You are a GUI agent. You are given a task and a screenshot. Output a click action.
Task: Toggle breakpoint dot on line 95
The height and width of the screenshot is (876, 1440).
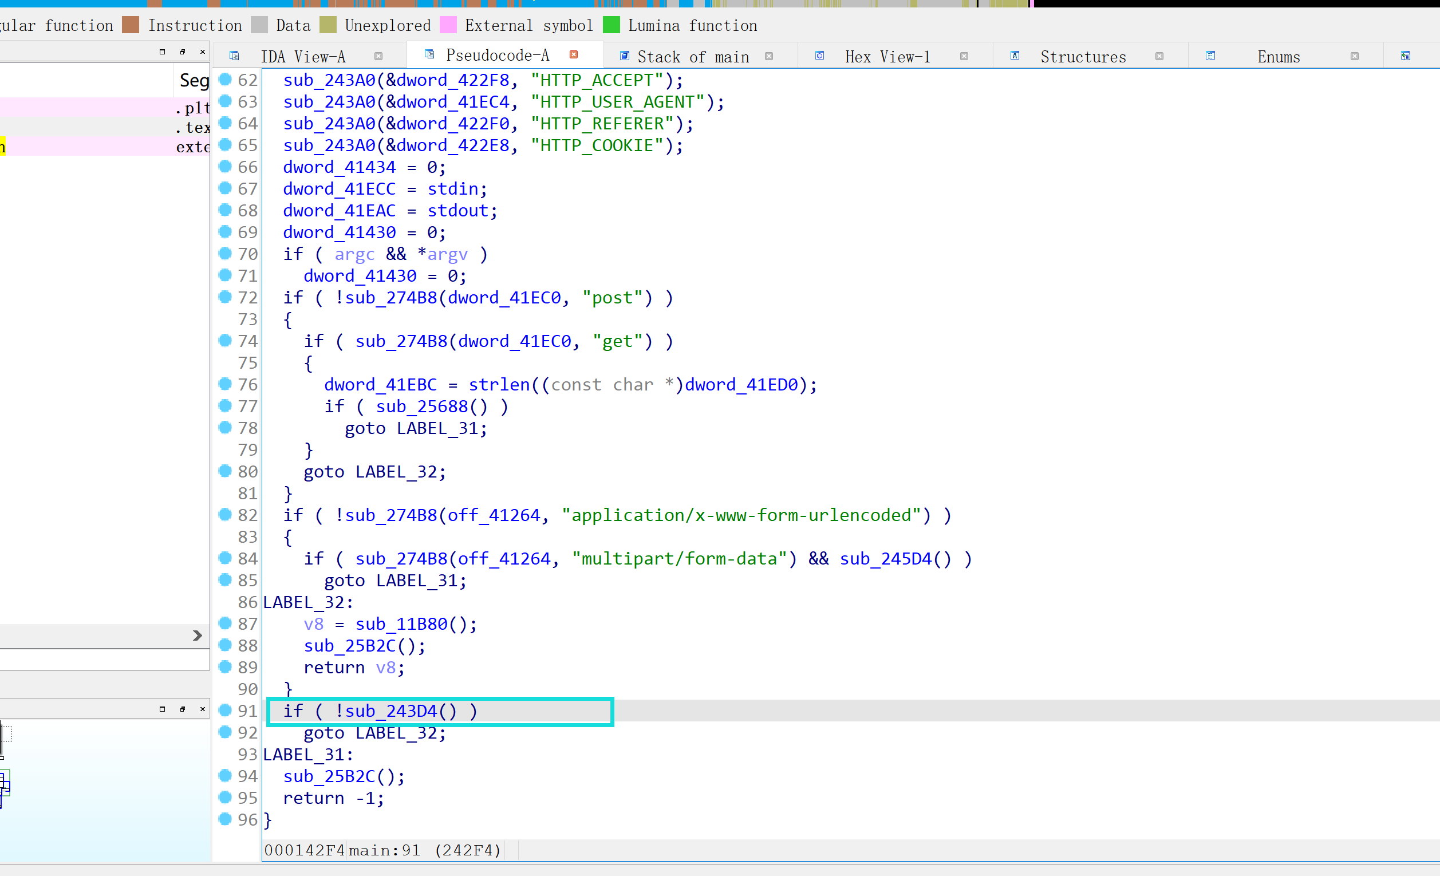(x=225, y=797)
